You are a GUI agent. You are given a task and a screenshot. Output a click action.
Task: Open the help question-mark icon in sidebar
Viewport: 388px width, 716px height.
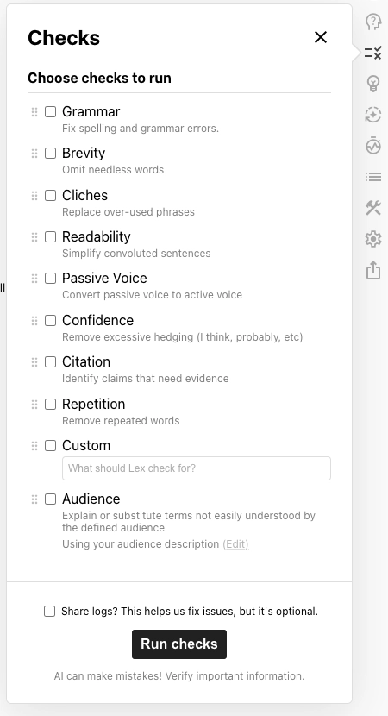(x=373, y=22)
